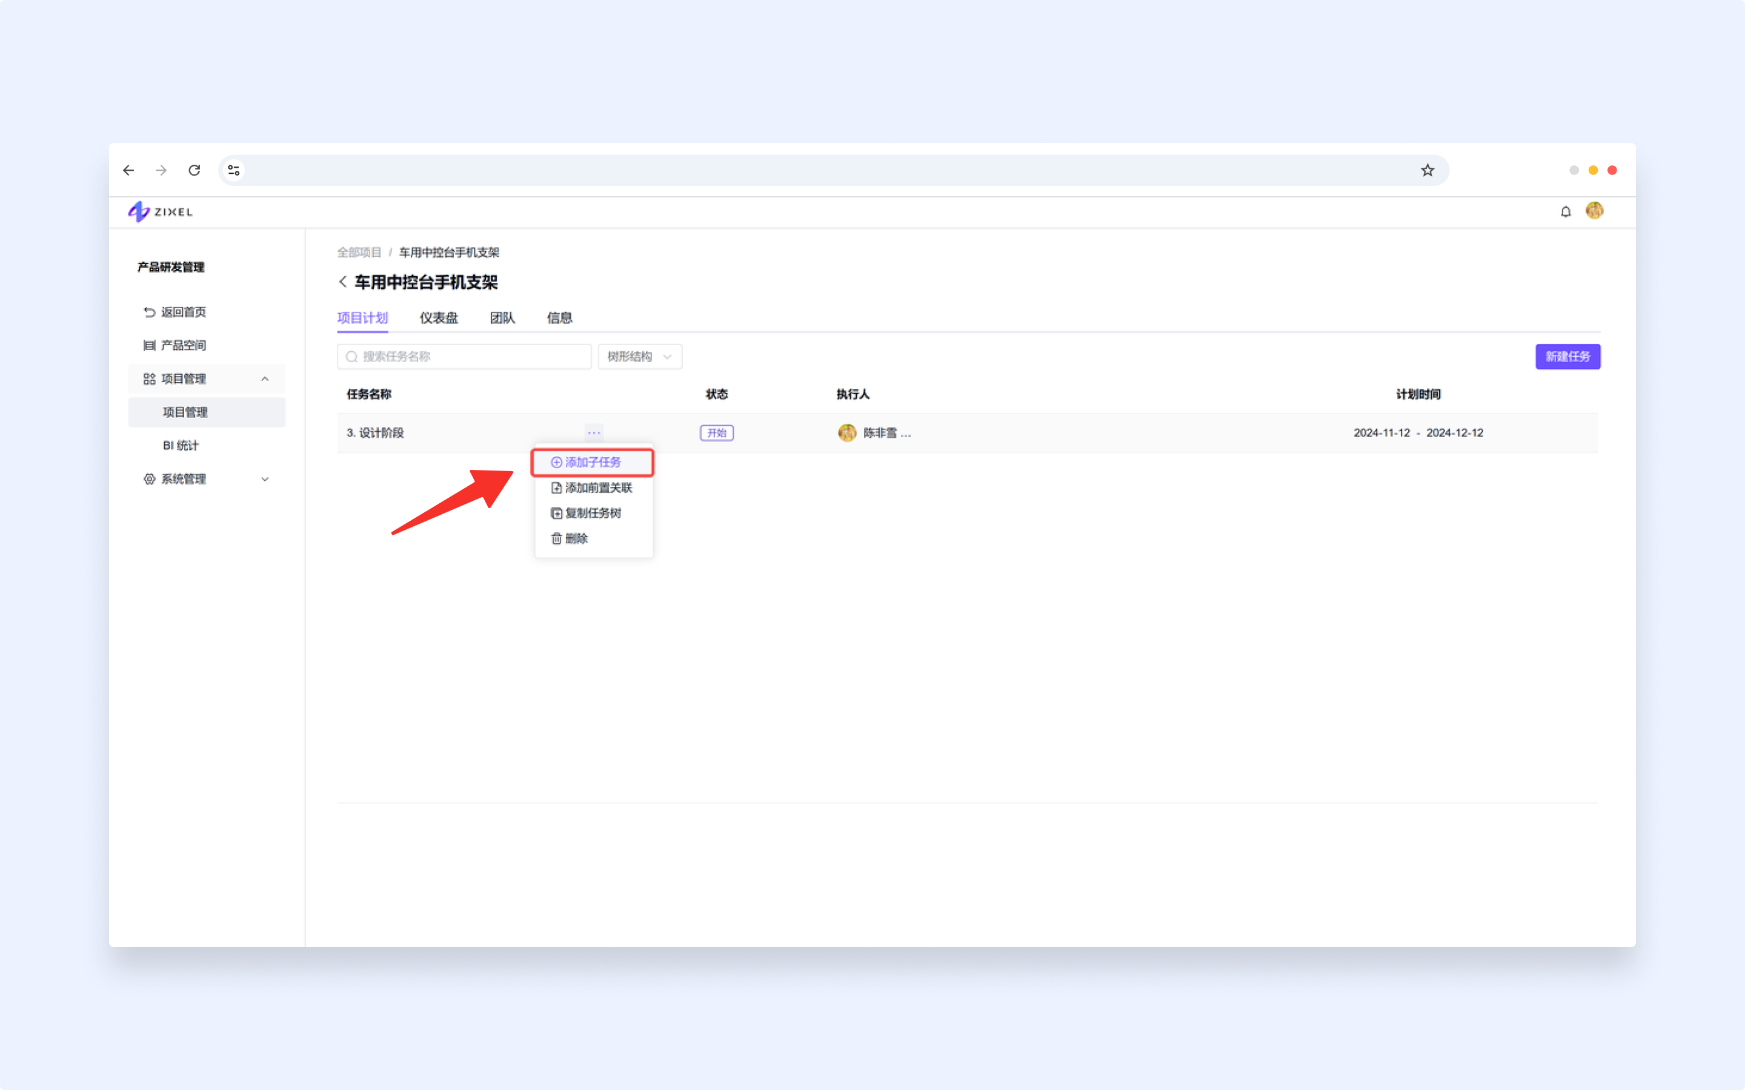Viewport: 1745px width, 1090px height.
Task: Go to 全部项目 breadcrumb link
Action: 359,253
